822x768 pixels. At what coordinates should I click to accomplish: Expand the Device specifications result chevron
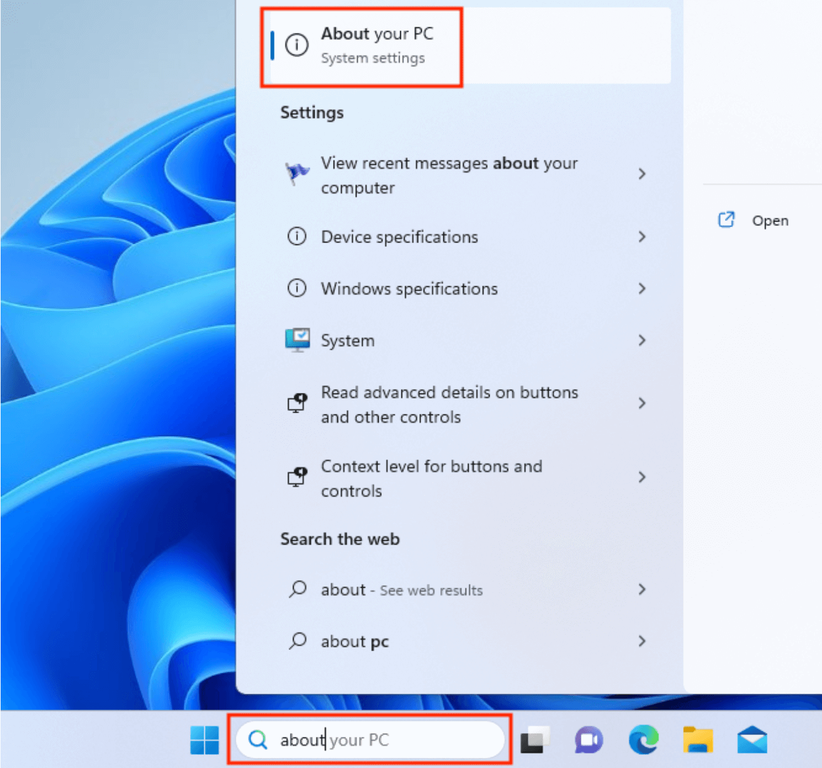643,237
